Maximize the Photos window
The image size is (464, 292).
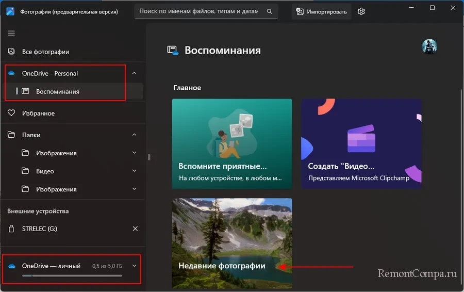[432, 8]
